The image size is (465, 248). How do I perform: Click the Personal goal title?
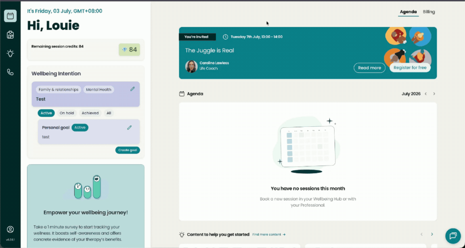coord(56,128)
